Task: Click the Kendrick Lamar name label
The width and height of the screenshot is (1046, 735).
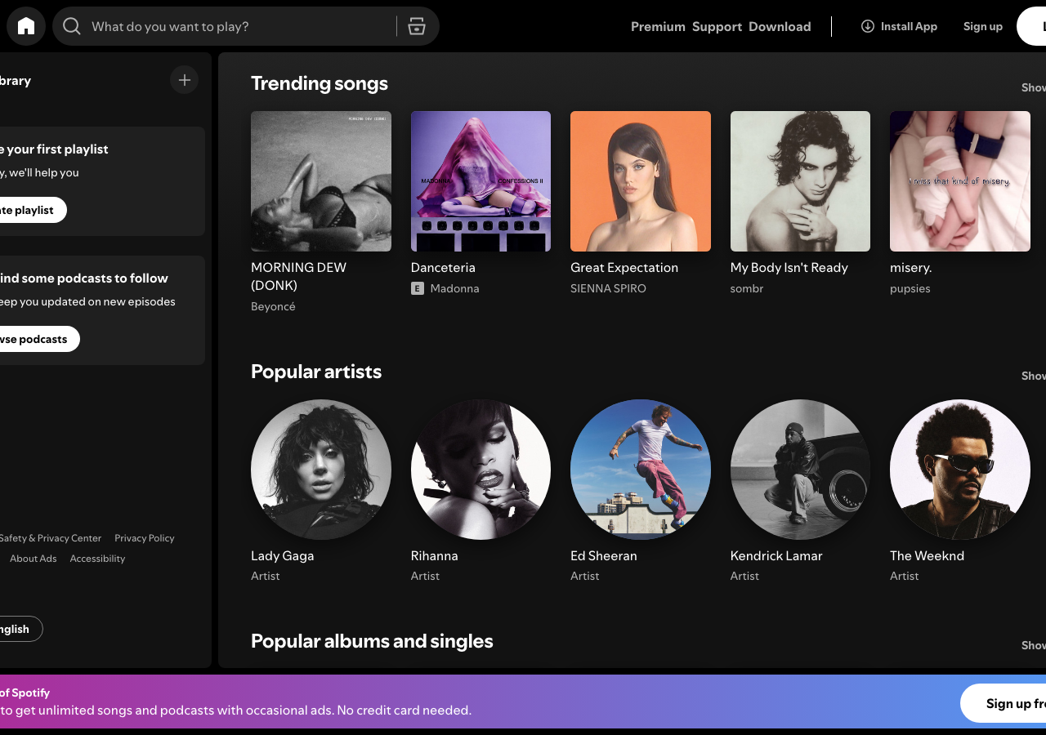Action: pyautogui.click(x=776, y=555)
